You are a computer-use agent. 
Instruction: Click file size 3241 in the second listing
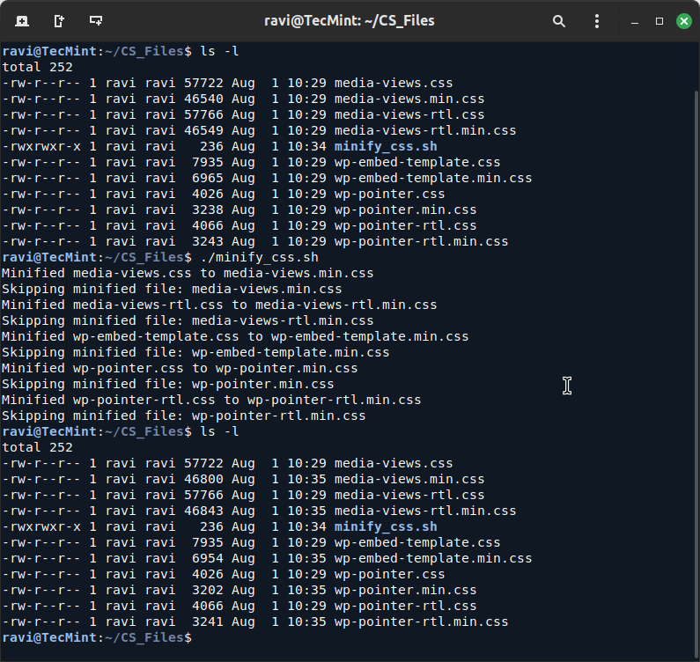point(208,622)
